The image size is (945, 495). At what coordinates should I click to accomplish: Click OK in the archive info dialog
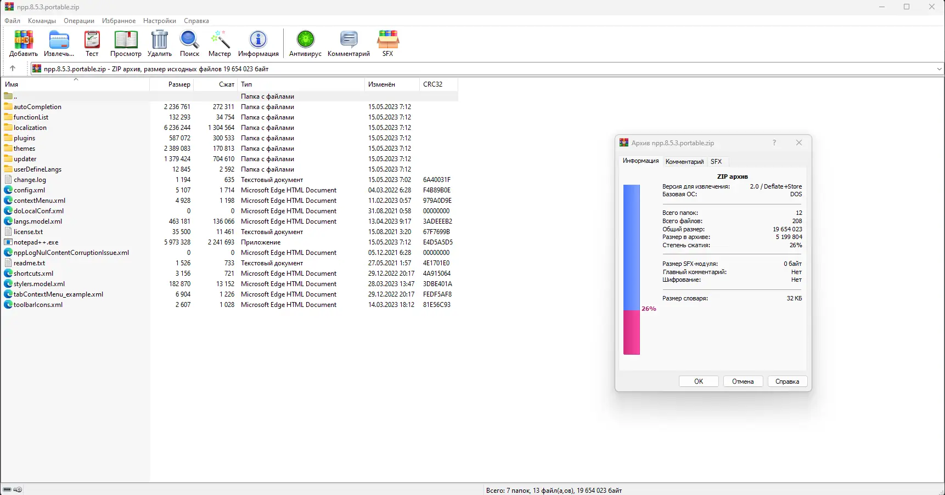click(x=699, y=382)
